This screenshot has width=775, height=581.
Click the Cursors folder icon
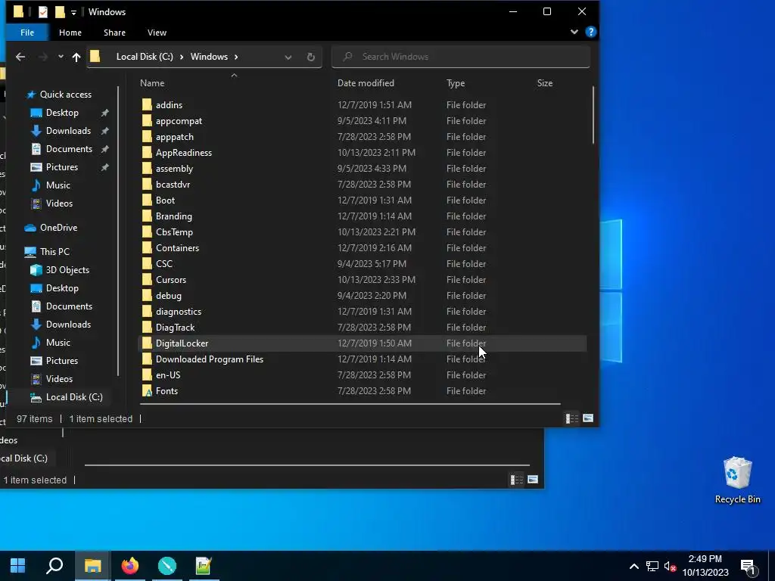pos(147,280)
